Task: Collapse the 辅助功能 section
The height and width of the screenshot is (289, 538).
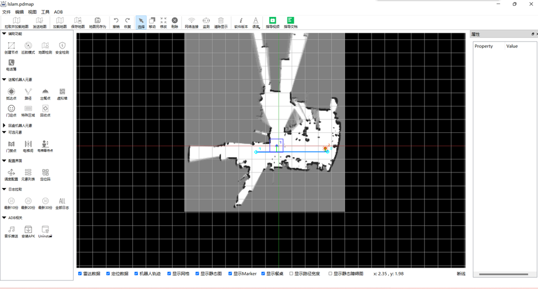Action: [5, 34]
